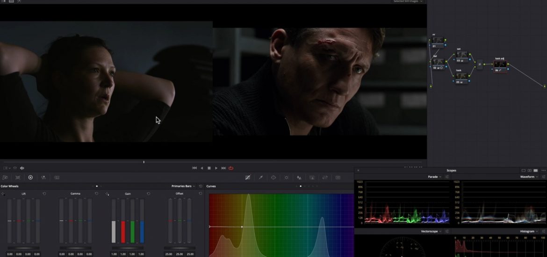Select the Color Wheels palette icon

tap(30, 178)
